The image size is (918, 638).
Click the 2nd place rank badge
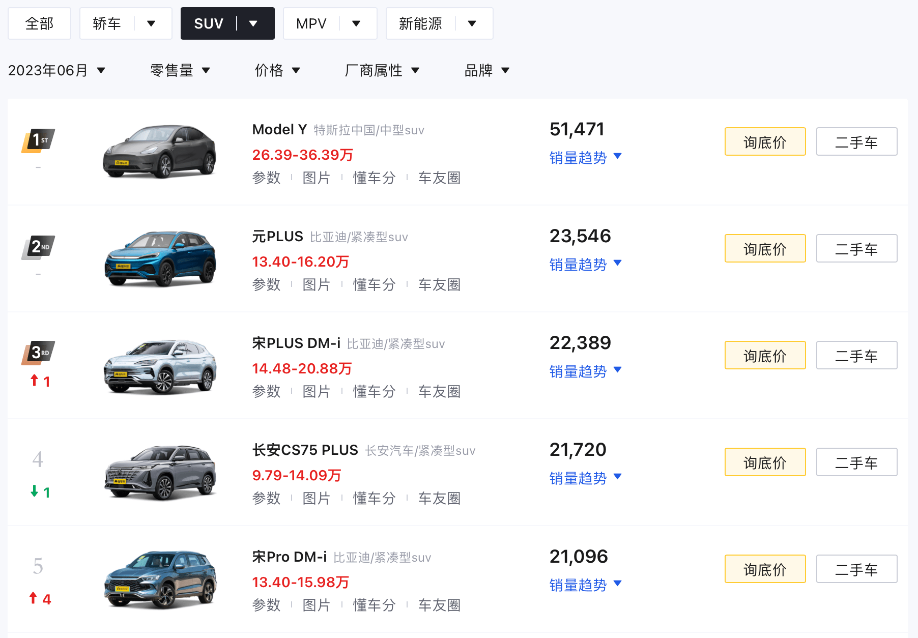tap(39, 247)
